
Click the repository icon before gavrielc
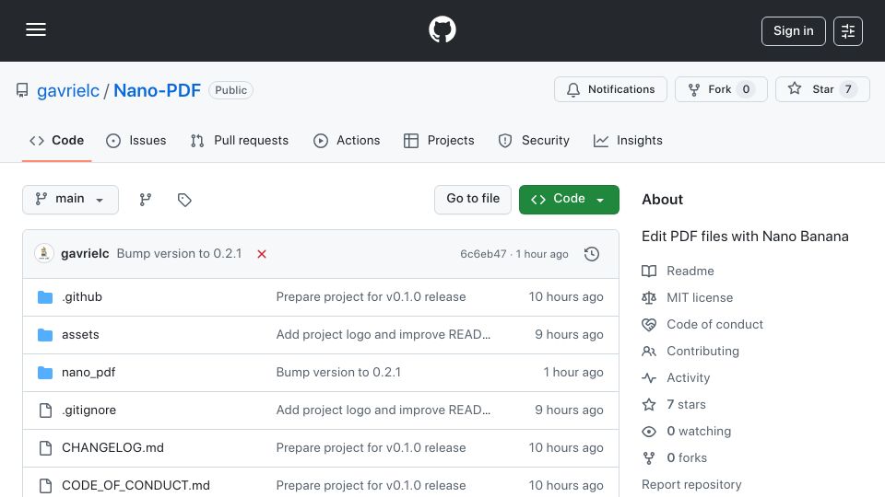tap(22, 90)
